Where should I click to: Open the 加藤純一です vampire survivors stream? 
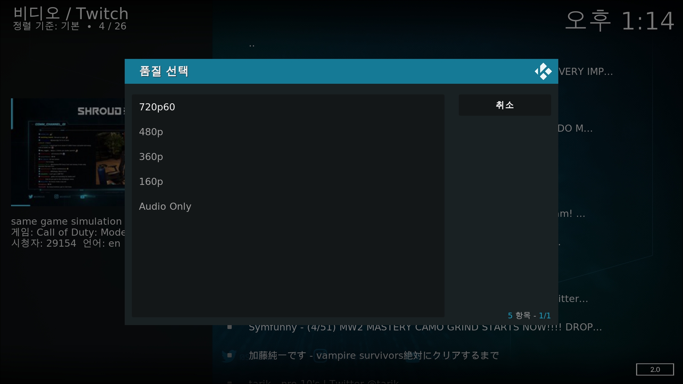pos(373,355)
